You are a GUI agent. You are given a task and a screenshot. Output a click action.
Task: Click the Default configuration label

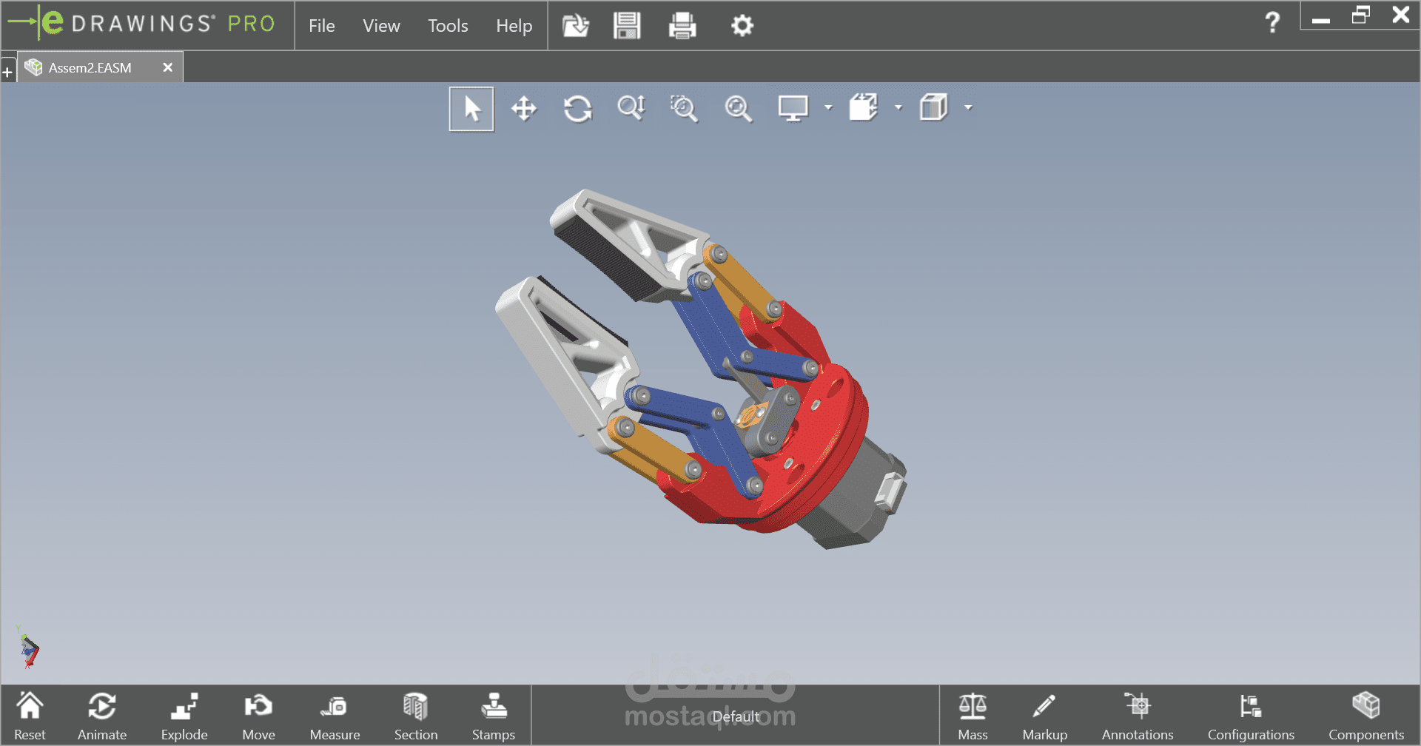point(736,716)
